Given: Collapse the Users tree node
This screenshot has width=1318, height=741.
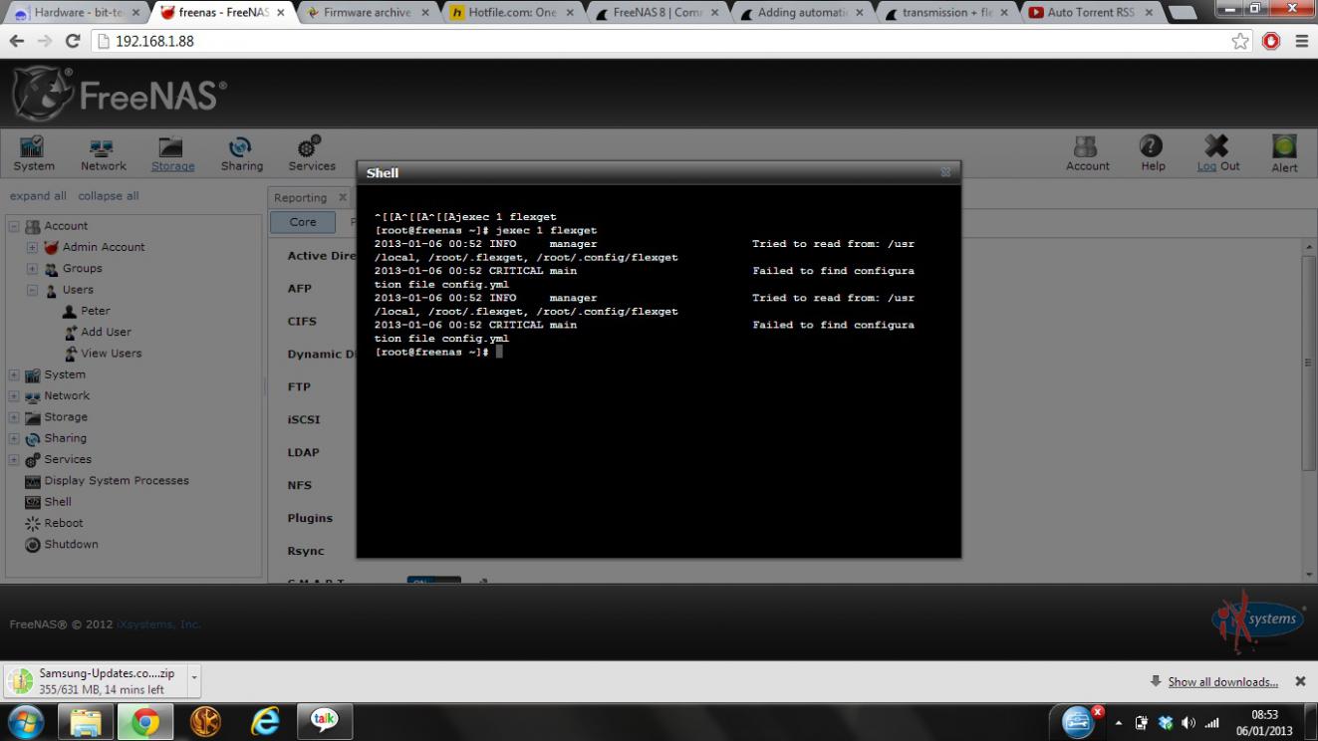Looking at the screenshot, I should (x=32, y=290).
